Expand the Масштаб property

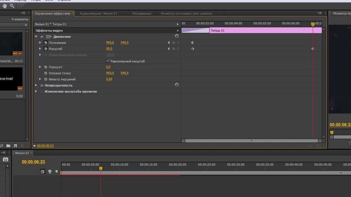(x=40, y=49)
